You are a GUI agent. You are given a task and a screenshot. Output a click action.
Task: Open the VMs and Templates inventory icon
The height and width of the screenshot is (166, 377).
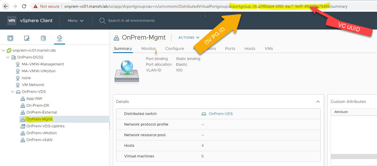(27, 38)
